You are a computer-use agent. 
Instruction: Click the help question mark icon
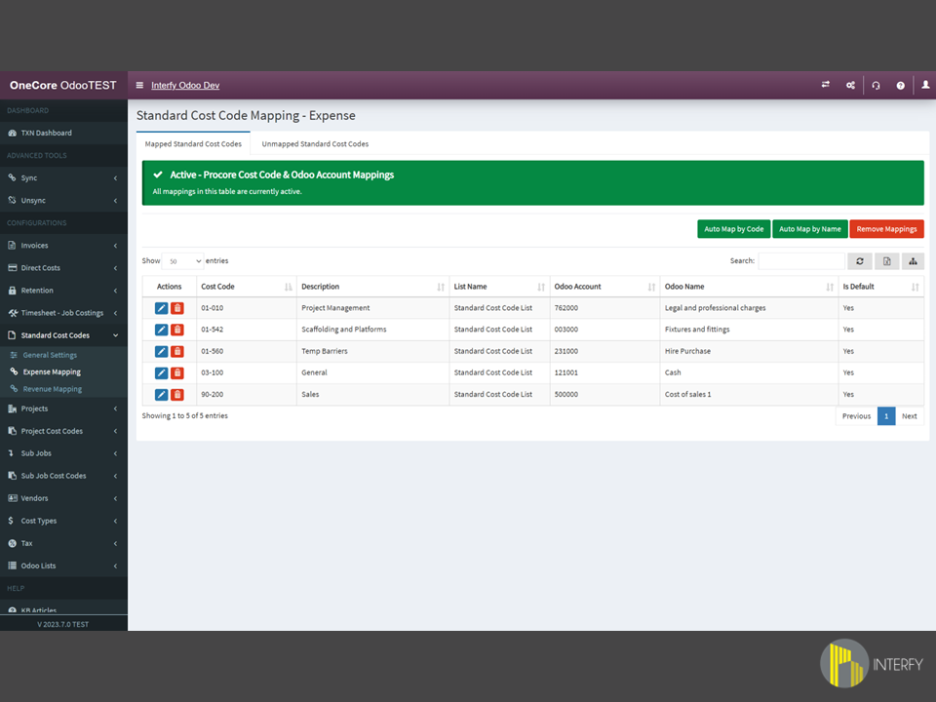(900, 86)
